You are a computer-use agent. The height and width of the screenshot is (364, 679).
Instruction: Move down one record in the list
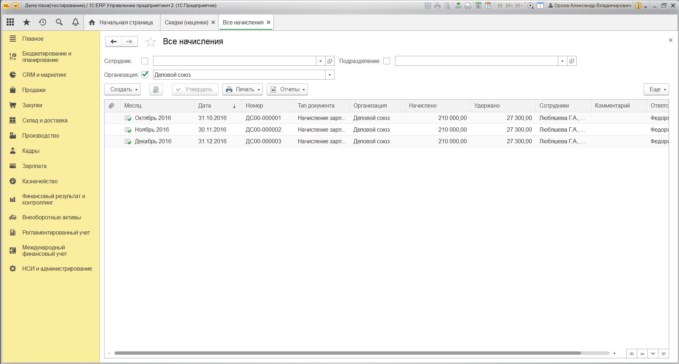(653, 353)
